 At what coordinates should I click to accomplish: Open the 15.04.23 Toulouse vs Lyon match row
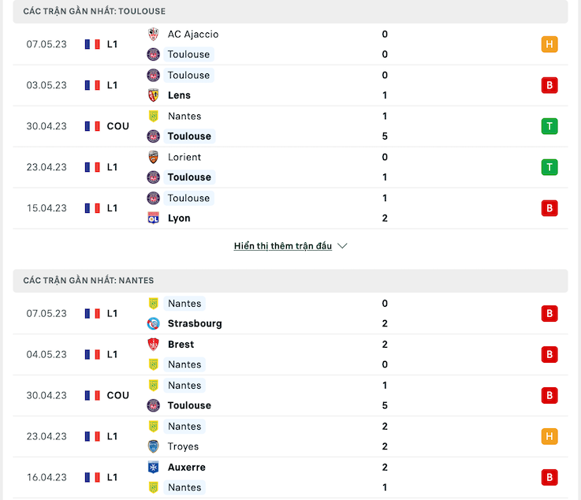pyautogui.click(x=290, y=208)
